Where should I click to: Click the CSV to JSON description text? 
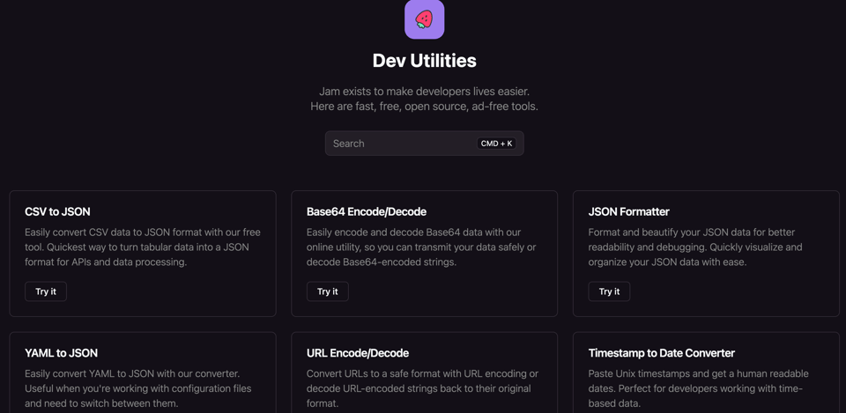tap(143, 247)
